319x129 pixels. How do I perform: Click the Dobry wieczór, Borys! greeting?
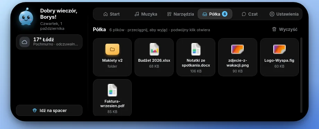coord(59,14)
